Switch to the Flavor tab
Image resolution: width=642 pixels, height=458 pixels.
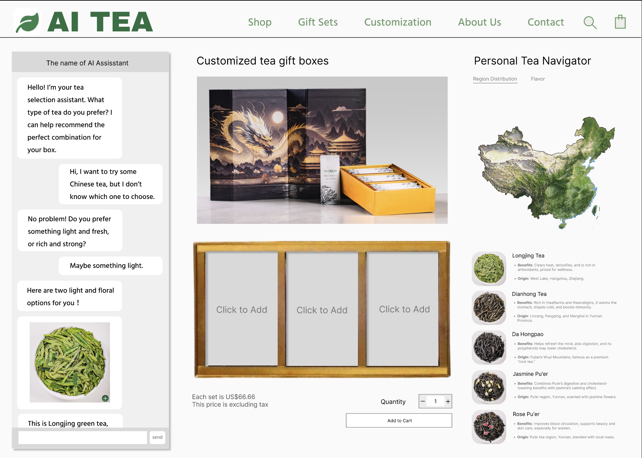point(537,79)
